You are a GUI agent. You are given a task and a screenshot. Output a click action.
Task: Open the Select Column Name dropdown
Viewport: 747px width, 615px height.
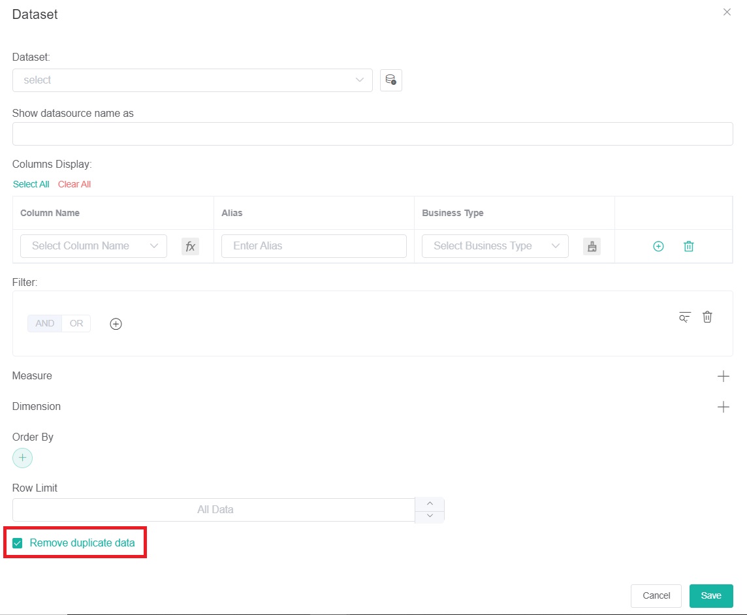[93, 246]
